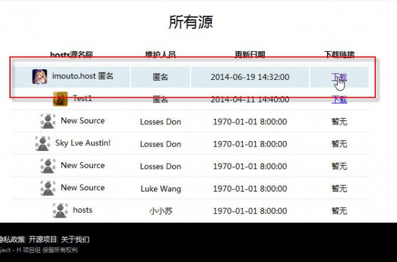
Task: Select the Sky Lve Austin! source name
Action: [x=82, y=143]
